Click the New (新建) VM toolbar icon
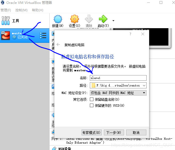The height and width of the screenshot is (150, 175). click(58, 19)
